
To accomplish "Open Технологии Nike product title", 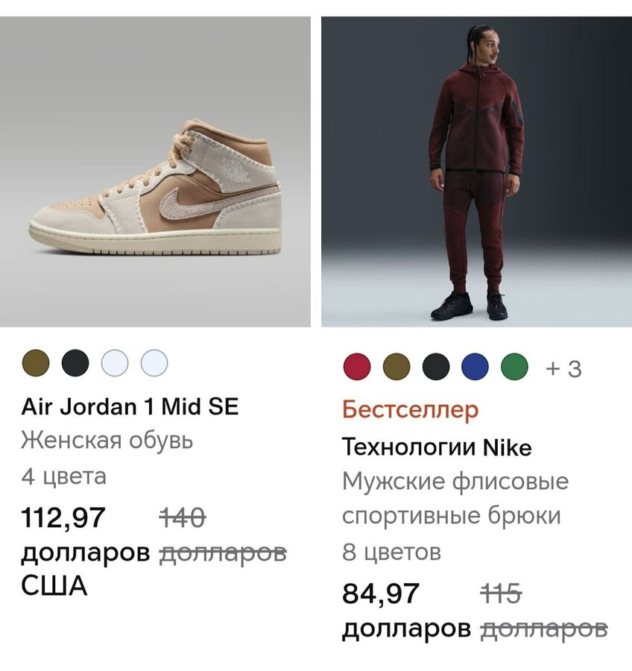I will [x=437, y=447].
